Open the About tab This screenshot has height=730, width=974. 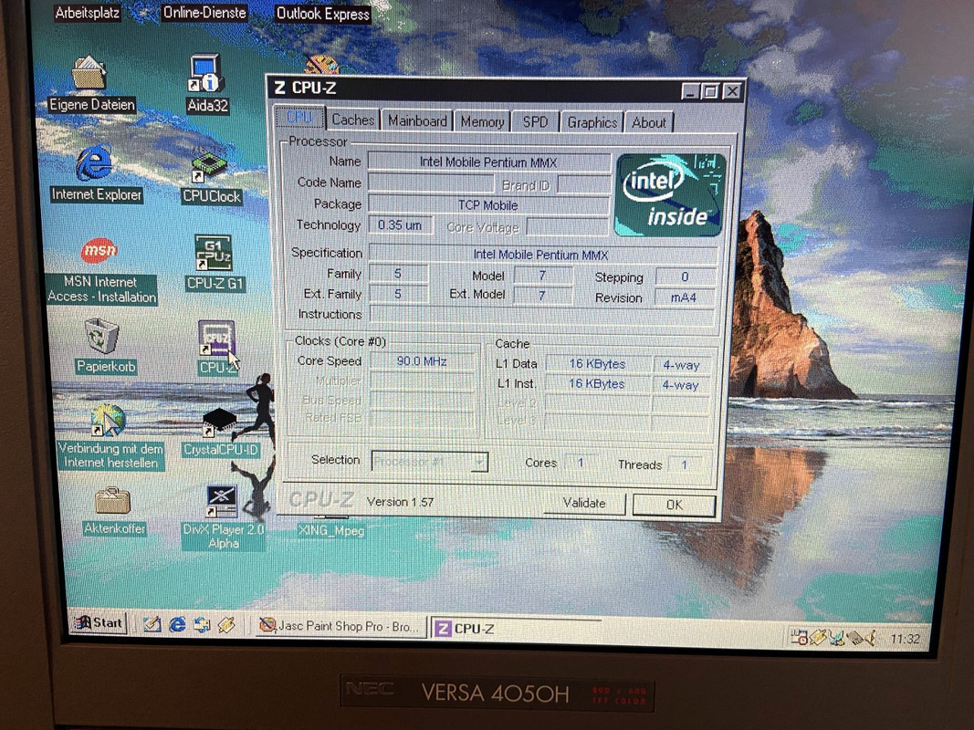648,122
